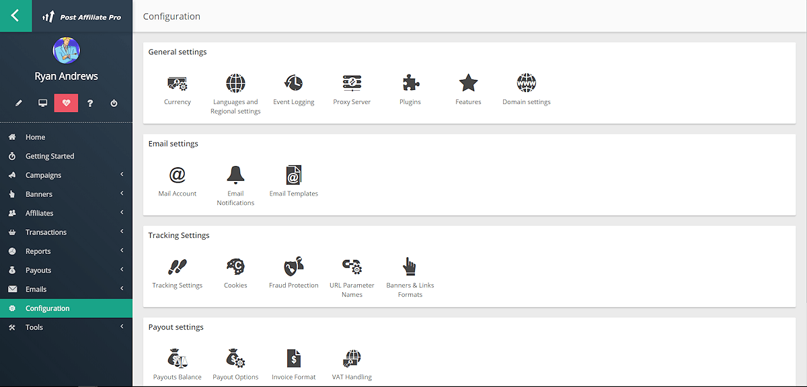Click the "General settings" section heading

point(178,52)
